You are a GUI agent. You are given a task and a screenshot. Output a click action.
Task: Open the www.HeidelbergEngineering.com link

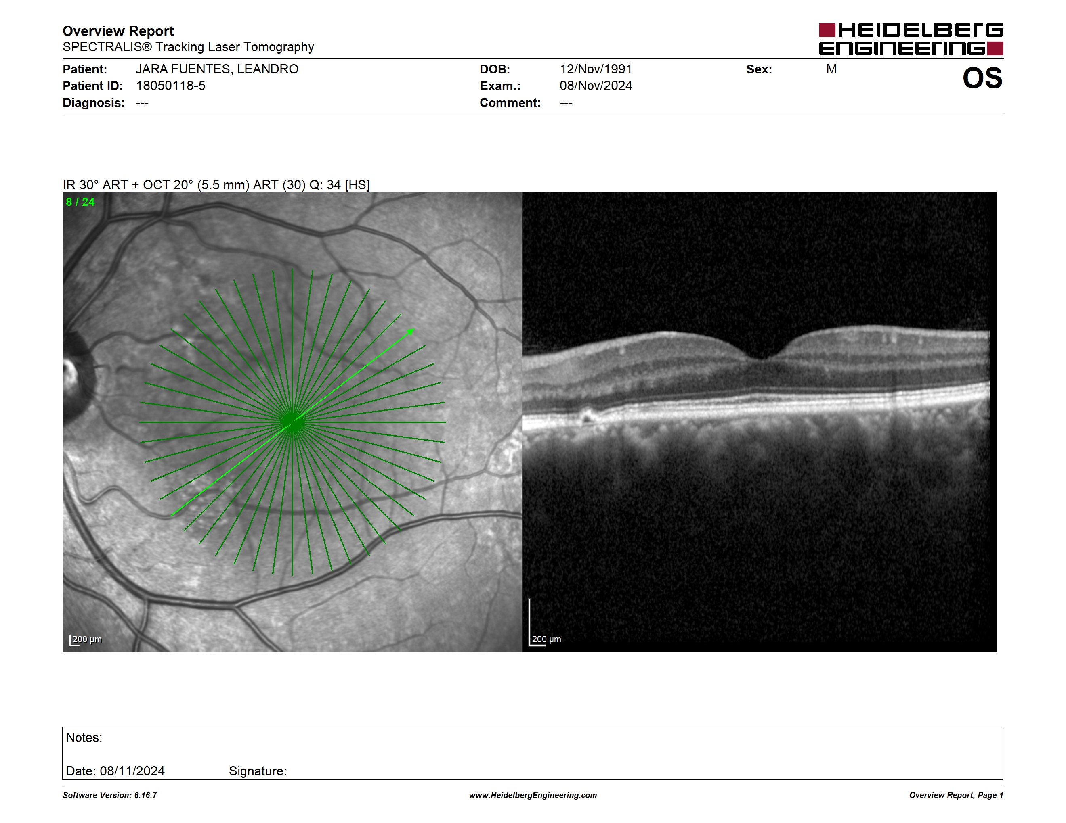click(533, 795)
